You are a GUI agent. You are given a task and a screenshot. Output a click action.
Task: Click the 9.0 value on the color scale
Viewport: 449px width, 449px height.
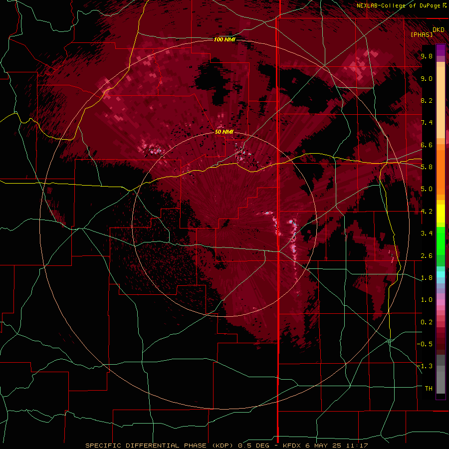(427, 78)
